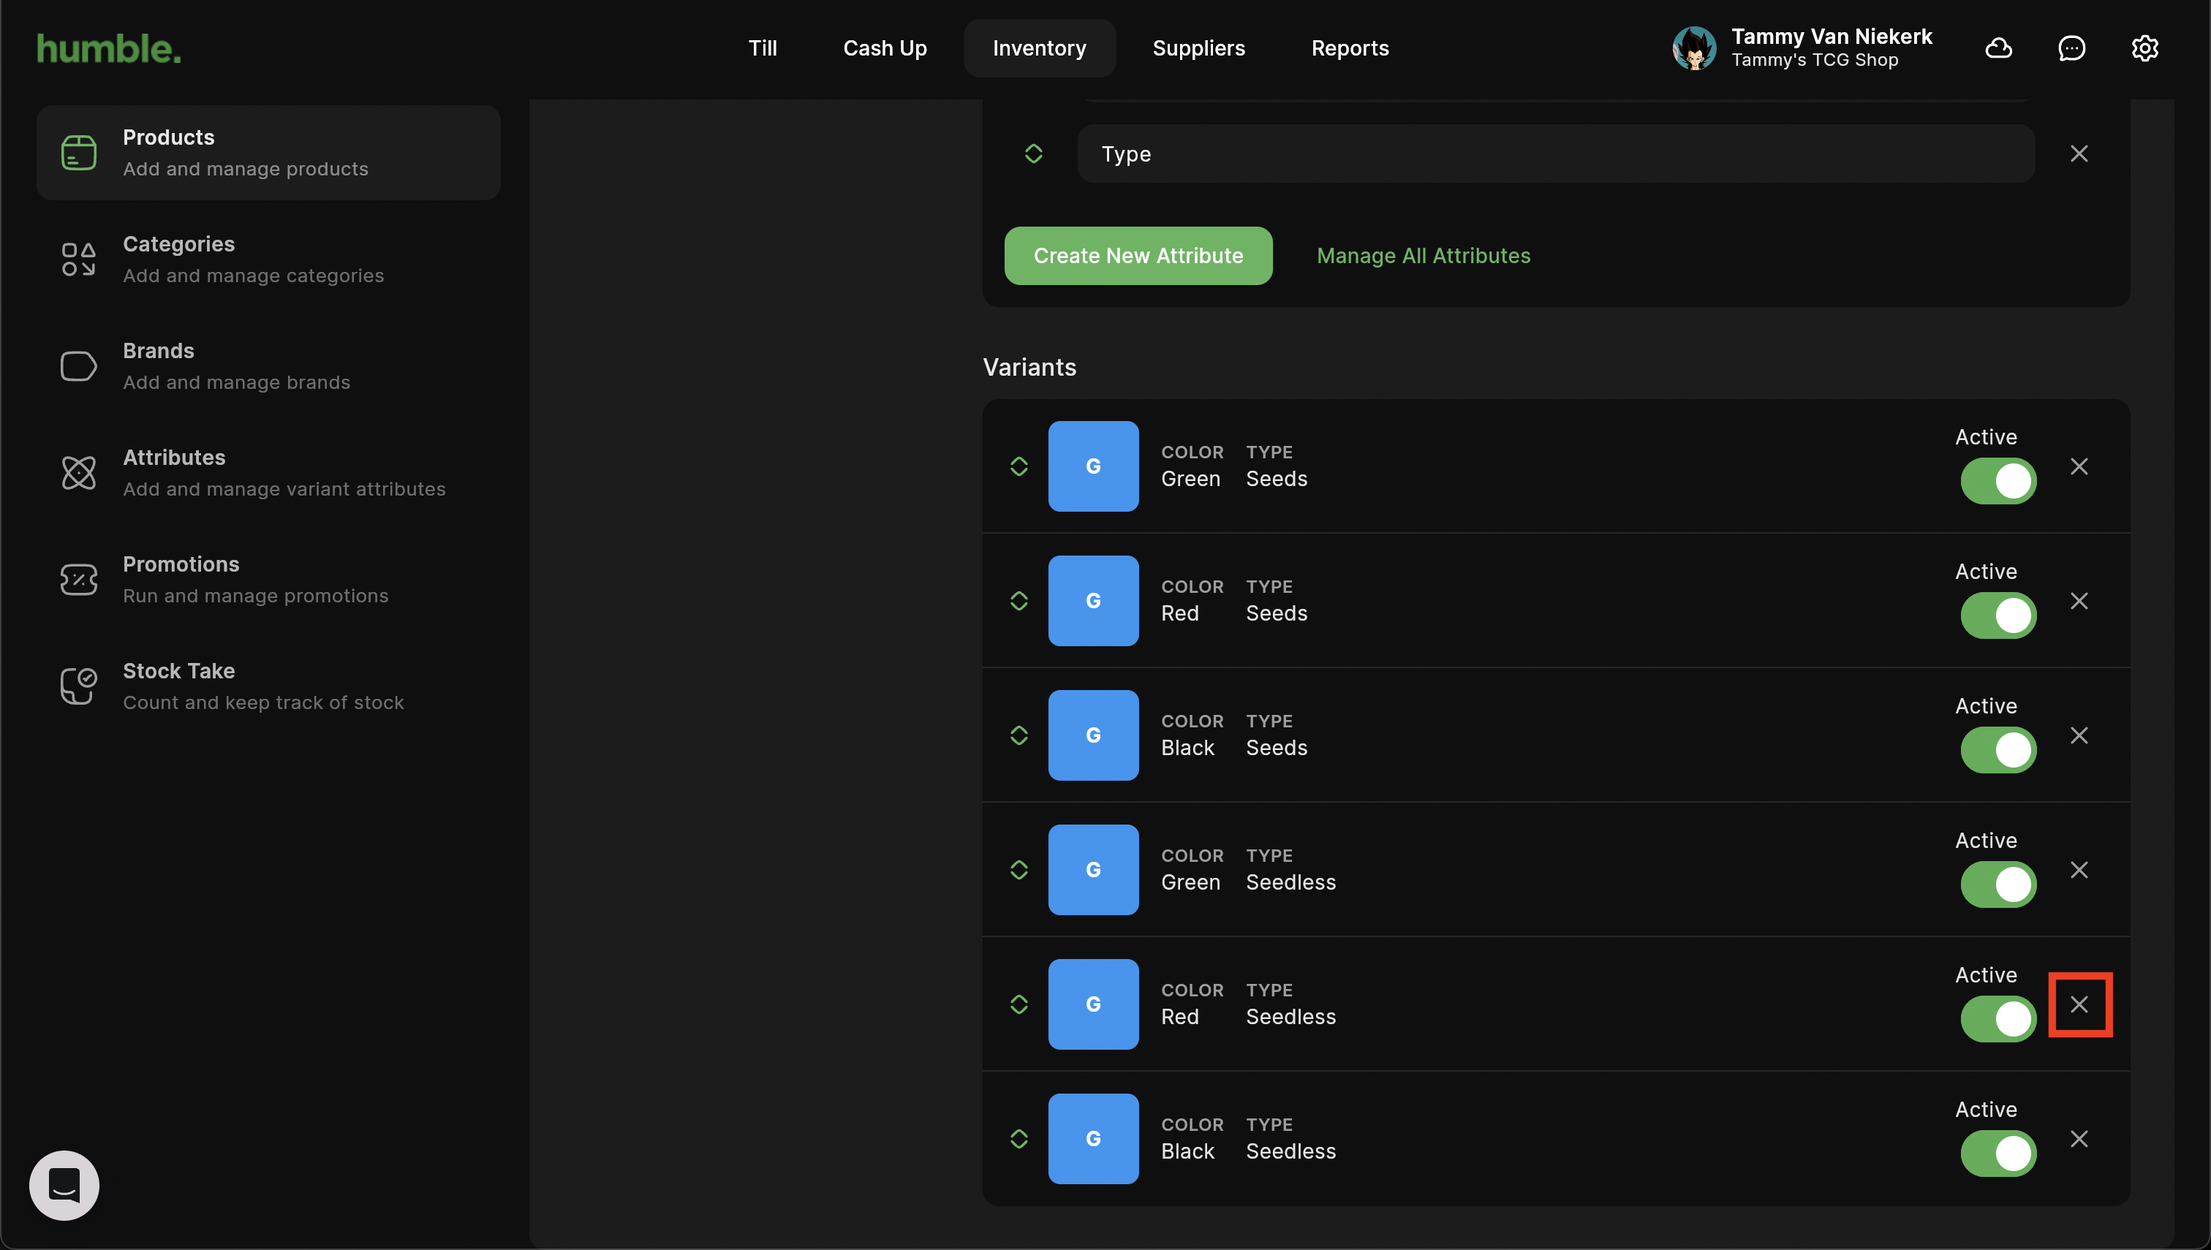The width and height of the screenshot is (2211, 1250).
Task: Open cloud sync icon in header
Action: tap(1998, 48)
